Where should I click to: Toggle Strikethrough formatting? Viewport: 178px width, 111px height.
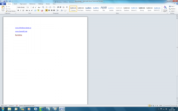[27, 10]
